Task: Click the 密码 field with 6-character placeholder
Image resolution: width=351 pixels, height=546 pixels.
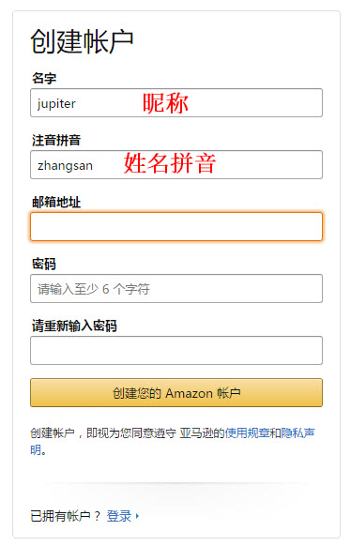Action: (176, 288)
